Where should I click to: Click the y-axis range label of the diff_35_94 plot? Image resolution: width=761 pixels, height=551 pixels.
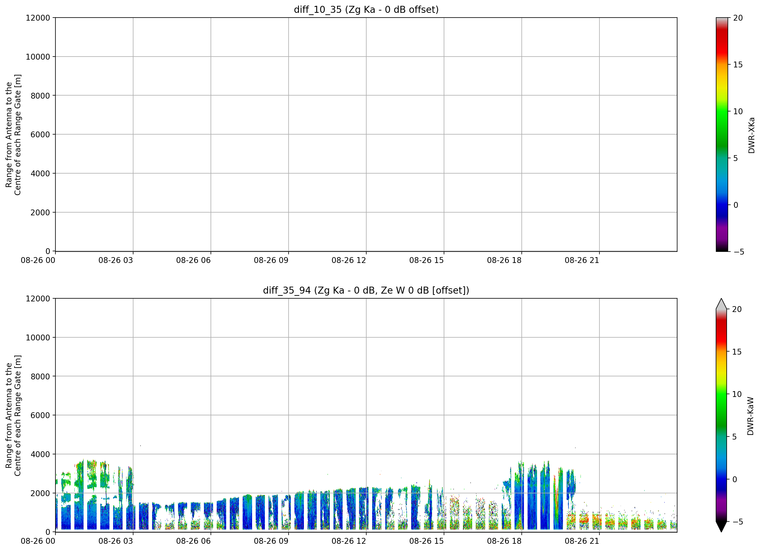coord(13,415)
